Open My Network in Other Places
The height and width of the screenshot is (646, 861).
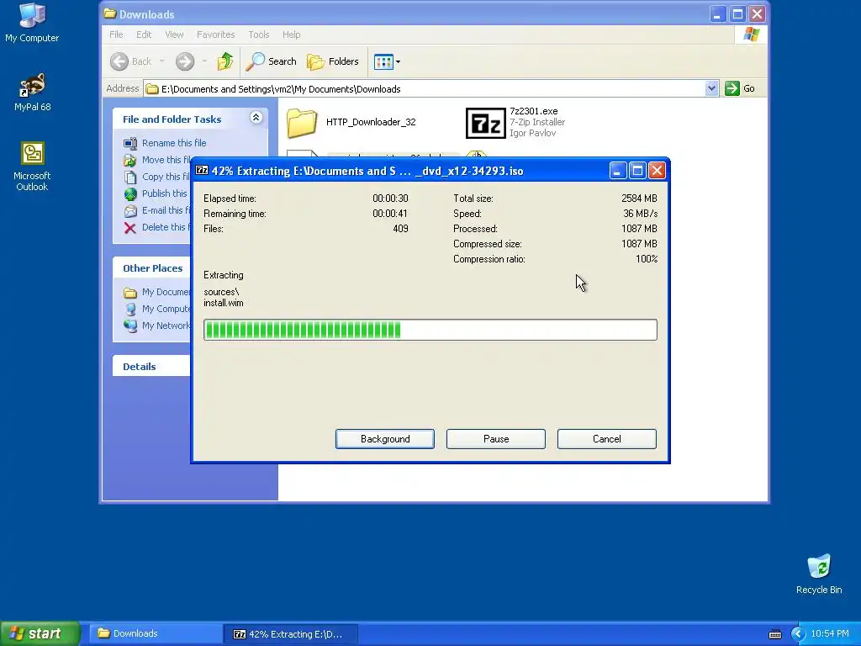coord(157,326)
